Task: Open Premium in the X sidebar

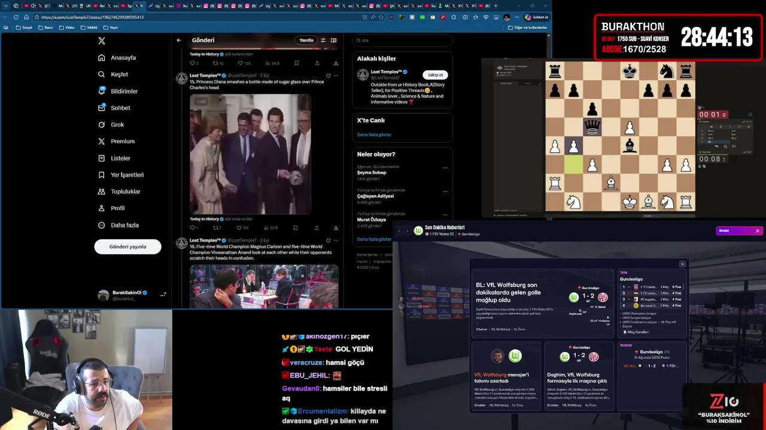Action: pyautogui.click(x=116, y=142)
